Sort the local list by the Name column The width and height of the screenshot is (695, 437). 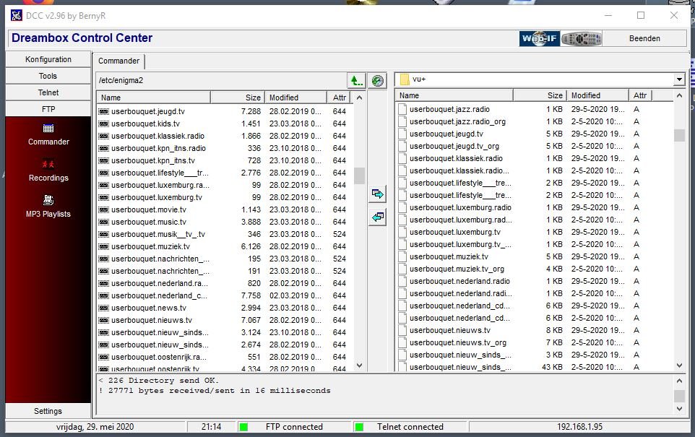point(454,95)
